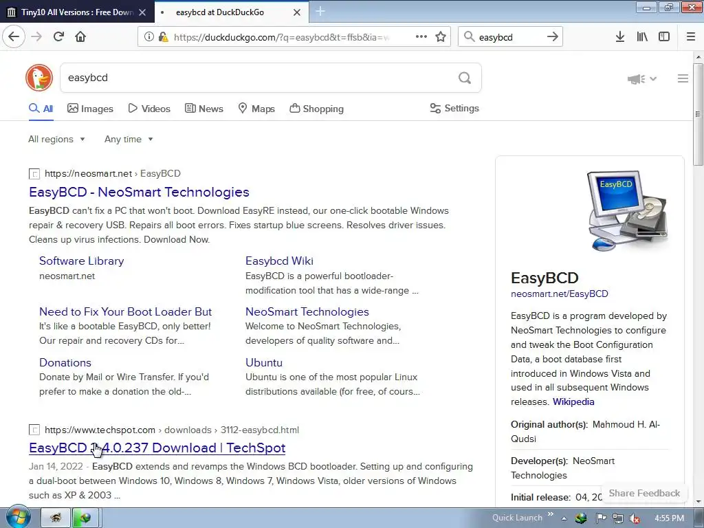Switch to the Tiny10 All Versions tab
Viewport: 704px width, 528px height.
click(77, 12)
